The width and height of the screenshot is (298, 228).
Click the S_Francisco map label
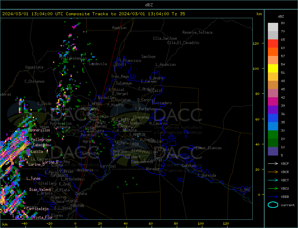(130, 61)
